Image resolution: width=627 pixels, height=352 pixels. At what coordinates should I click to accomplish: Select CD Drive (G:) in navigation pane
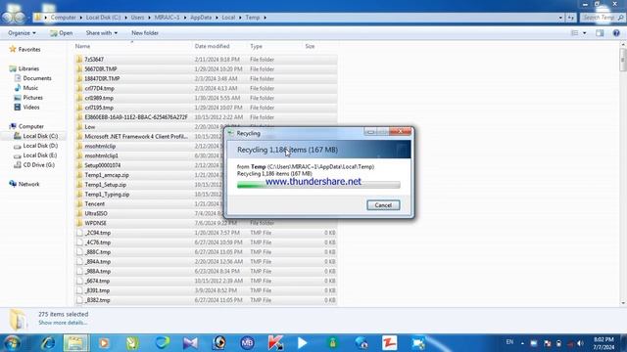pos(38,165)
